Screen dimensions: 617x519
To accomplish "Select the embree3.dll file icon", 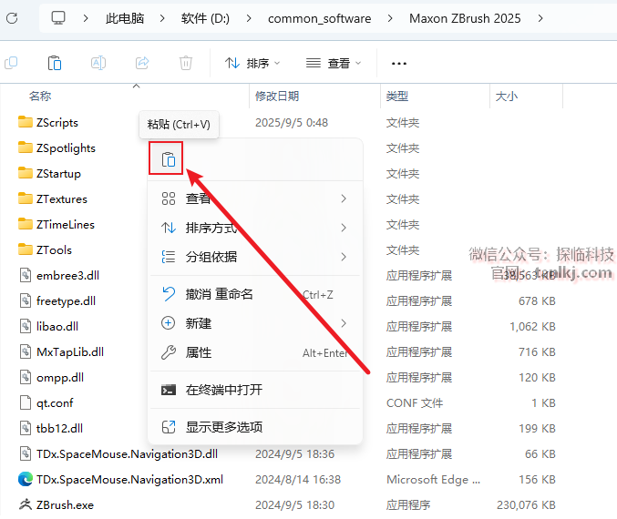I will click(x=26, y=275).
